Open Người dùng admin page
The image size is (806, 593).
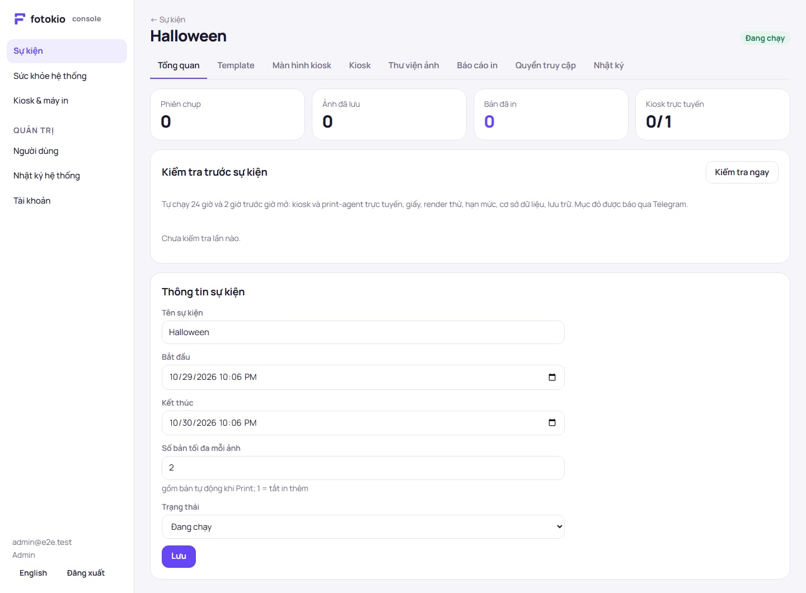(67, 151)
